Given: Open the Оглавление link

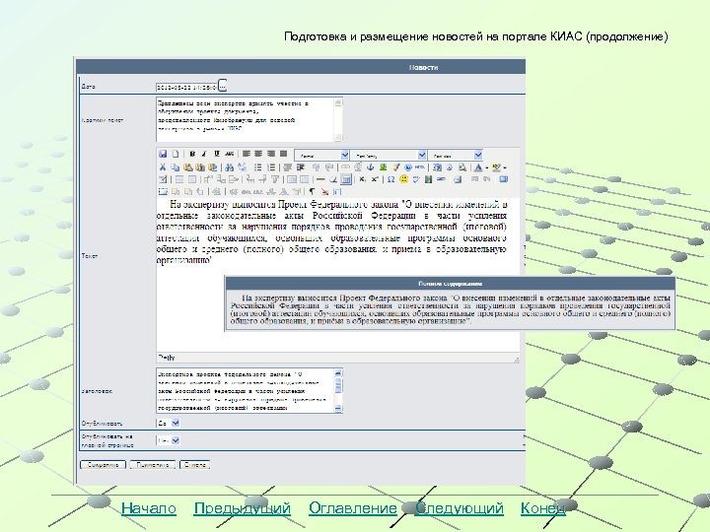Looking at the screenshot, I should tap(353, 508).
